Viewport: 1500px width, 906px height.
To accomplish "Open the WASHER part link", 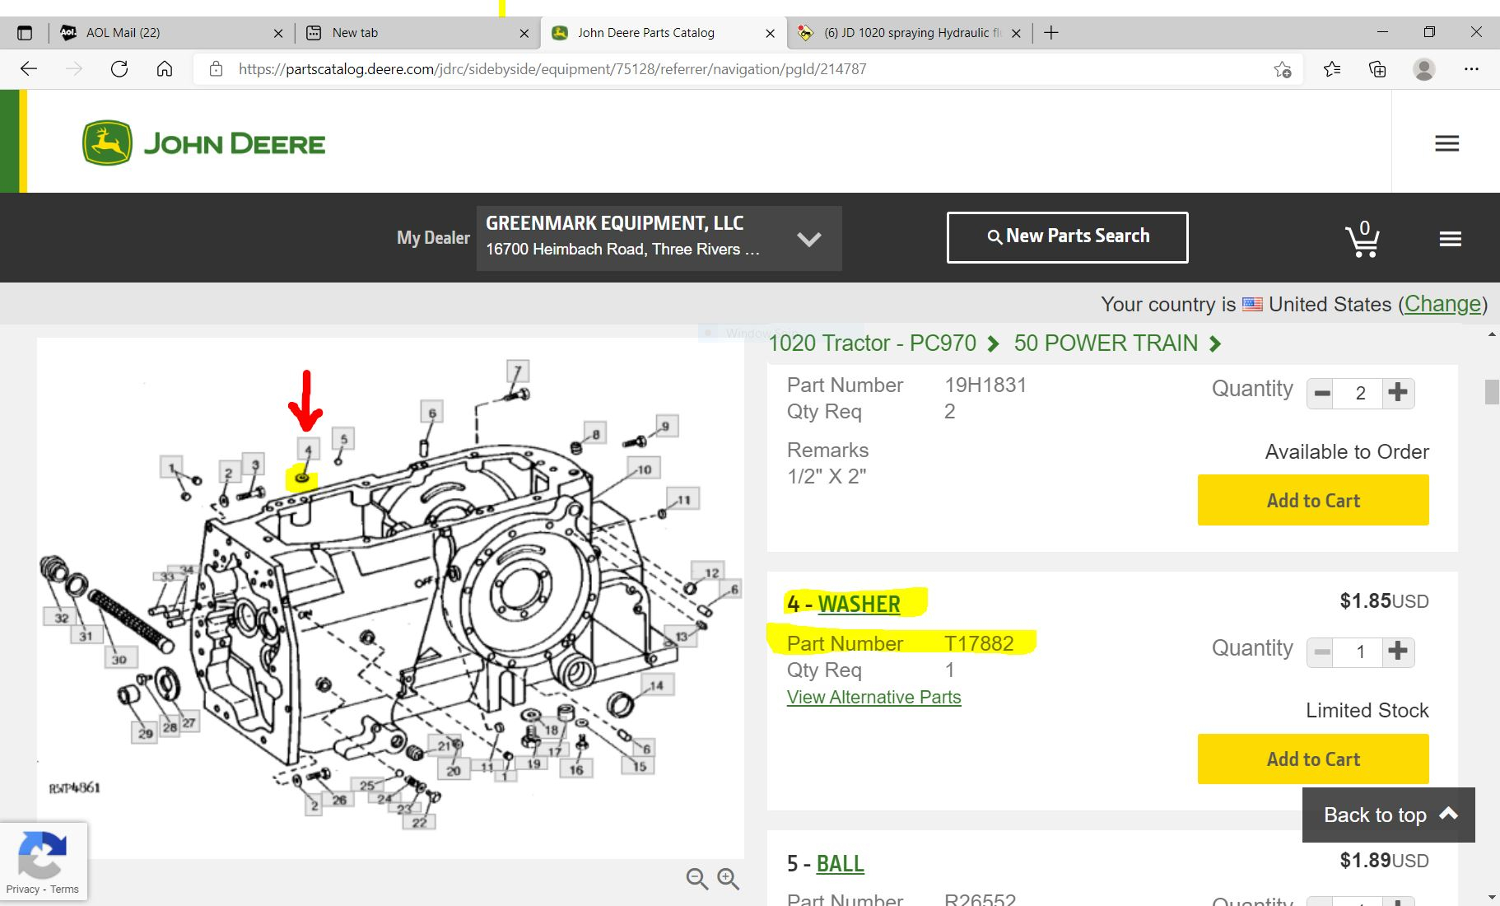I will pos(859,604).
